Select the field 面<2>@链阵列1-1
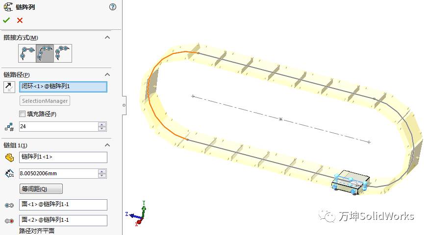Image resolution: width=428 pixels, height=235 pixels. [63, 220]
